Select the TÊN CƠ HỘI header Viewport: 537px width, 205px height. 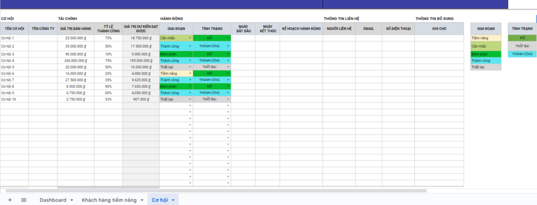click(x=14, y=29)
